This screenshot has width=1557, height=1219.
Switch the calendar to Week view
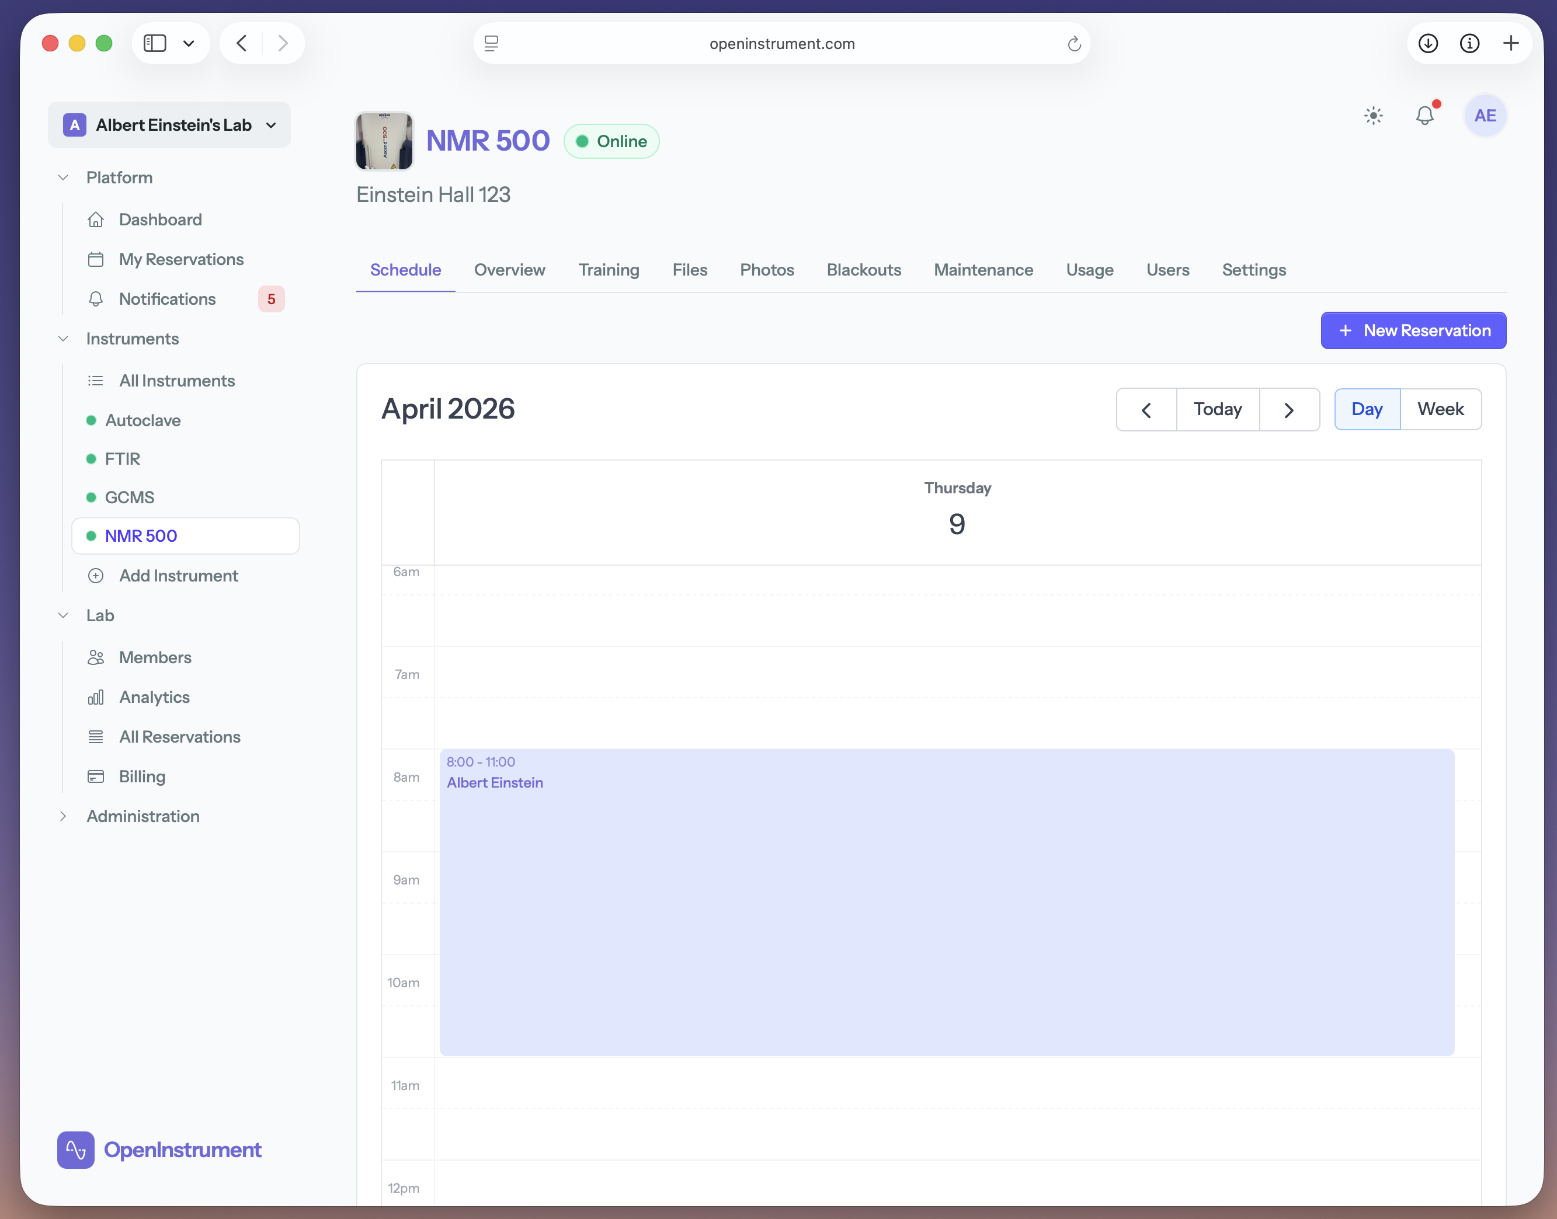1440,409
